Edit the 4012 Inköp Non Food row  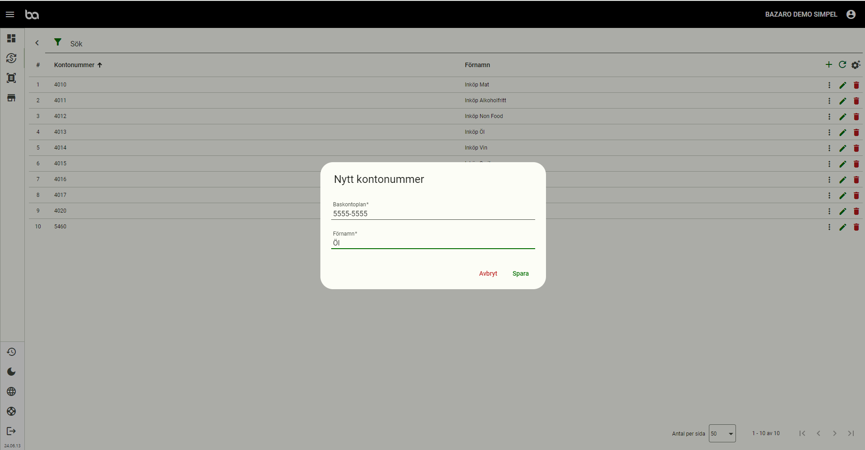pos(843,117)
